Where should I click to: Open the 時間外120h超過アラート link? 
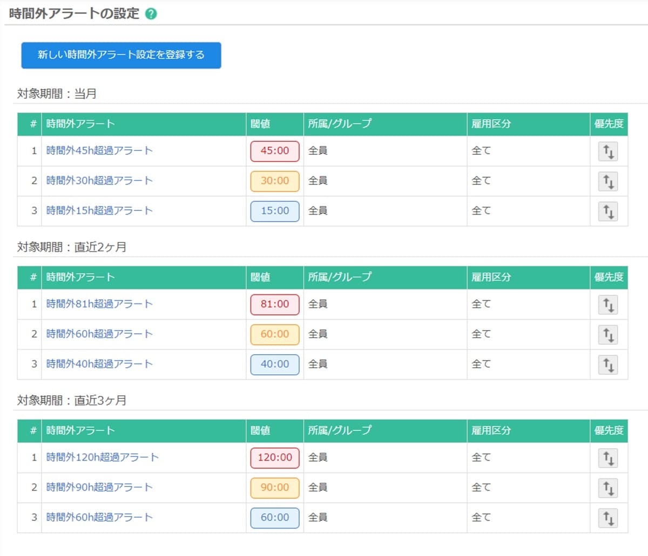tap(101, 457)
